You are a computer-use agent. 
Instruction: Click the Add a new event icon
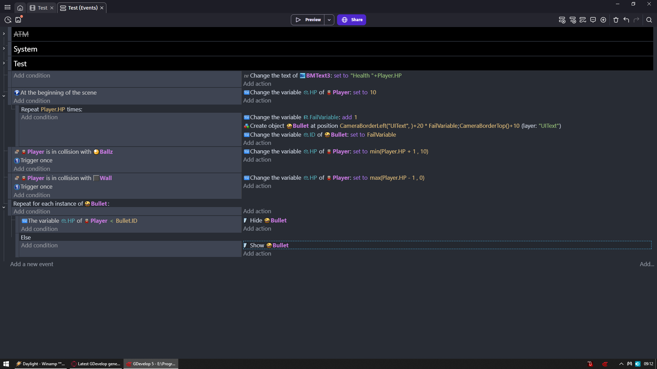tap(562, 20)
